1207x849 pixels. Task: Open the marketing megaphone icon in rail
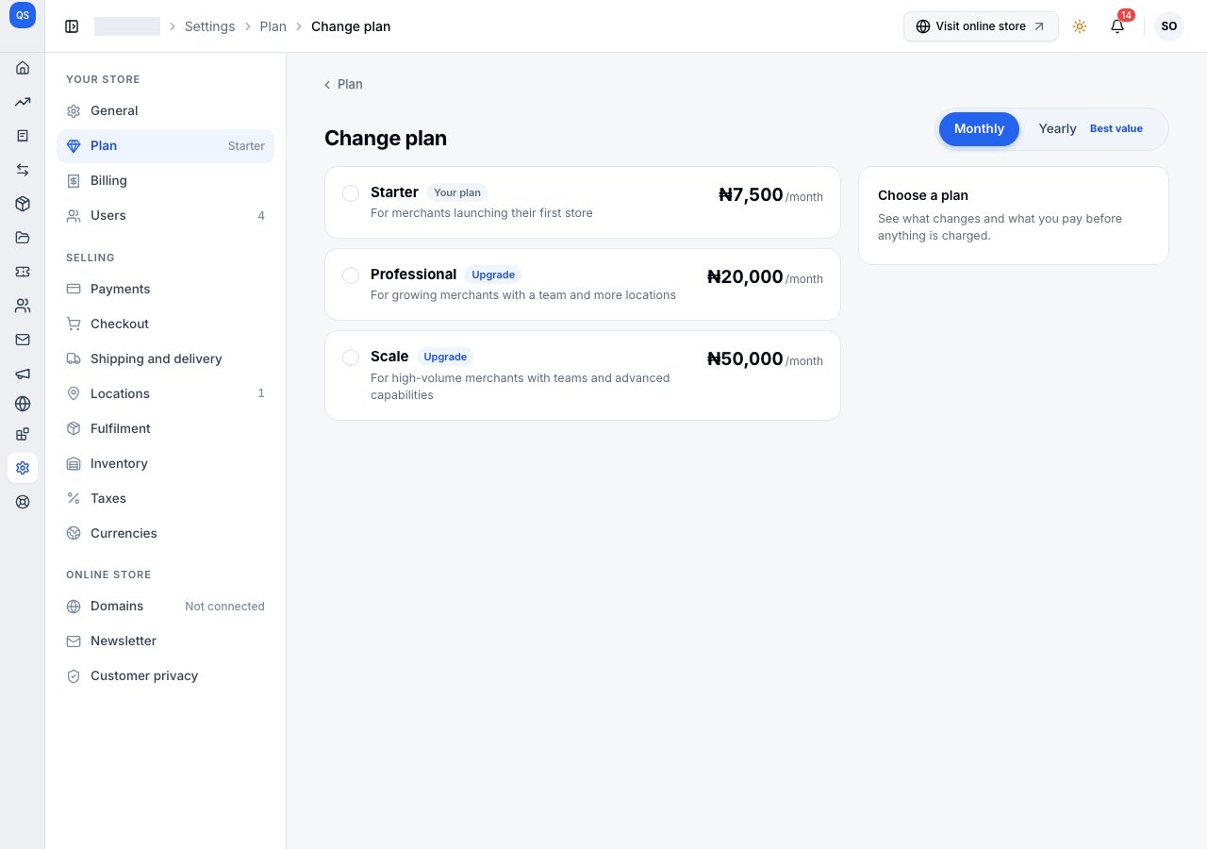pyautogui.click(x=23, y=374)
